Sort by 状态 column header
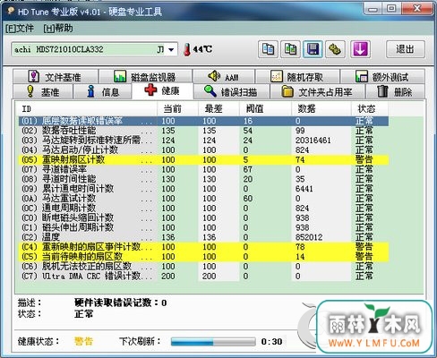Viewport: 437px width, 358px height. click(370, 109)
